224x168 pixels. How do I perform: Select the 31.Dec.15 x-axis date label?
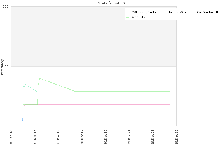coord(58,136)
